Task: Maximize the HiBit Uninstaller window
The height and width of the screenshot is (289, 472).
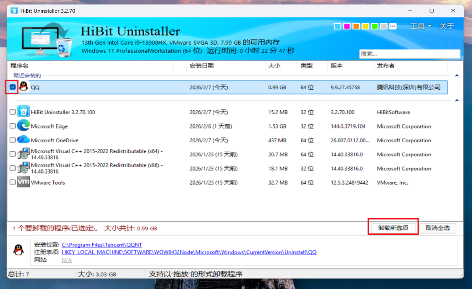Action: [431, 10]
